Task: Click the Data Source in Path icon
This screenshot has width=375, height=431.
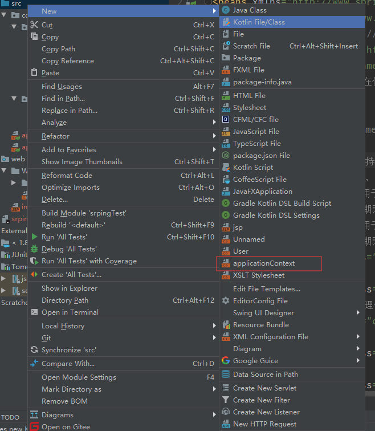Action: tap(226, 375)
